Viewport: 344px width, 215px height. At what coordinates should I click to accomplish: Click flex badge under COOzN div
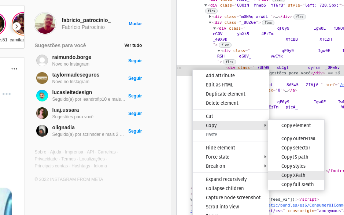pyautogui.click(x=211, y=11)
